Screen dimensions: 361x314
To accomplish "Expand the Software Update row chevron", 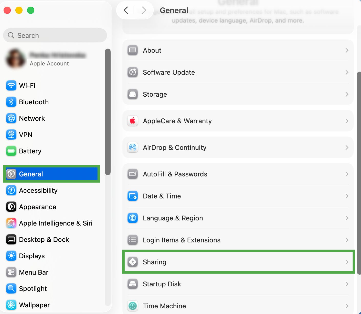I will 347,72.
